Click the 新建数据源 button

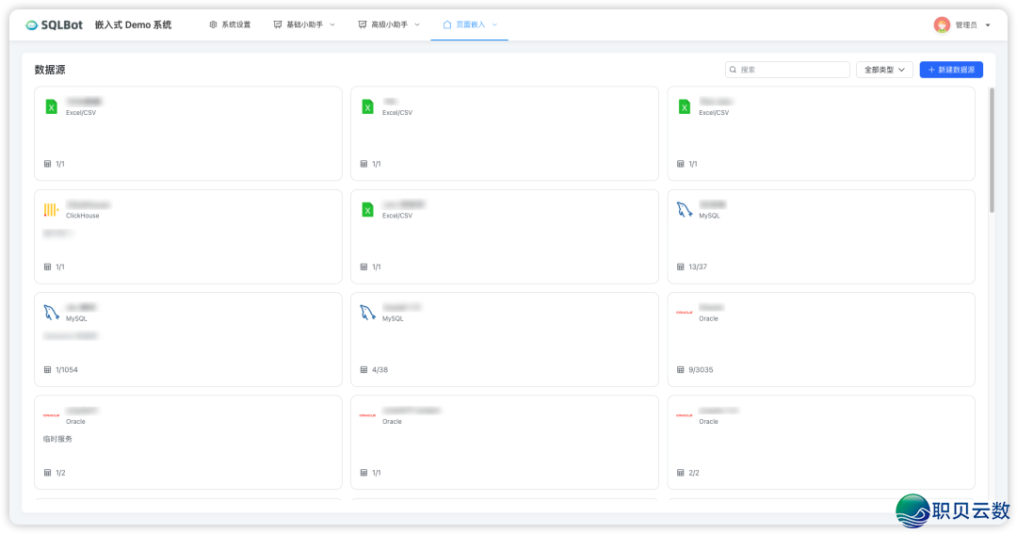click(951, 70)
